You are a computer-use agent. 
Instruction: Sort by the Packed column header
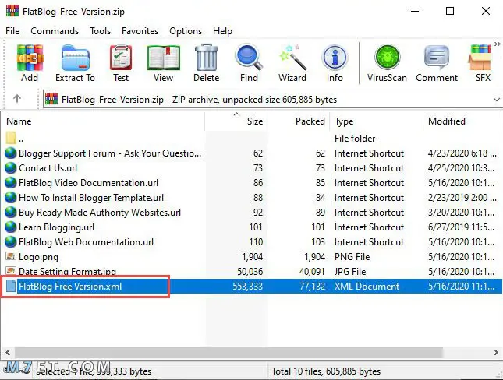click(299, 121)
